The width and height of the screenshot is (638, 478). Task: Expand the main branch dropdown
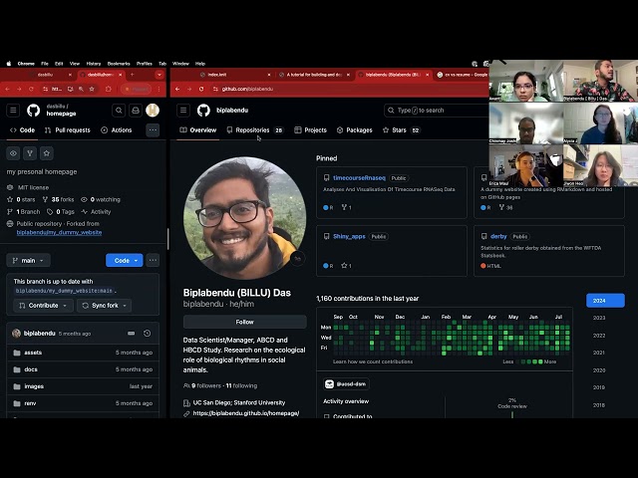point(28,260)
